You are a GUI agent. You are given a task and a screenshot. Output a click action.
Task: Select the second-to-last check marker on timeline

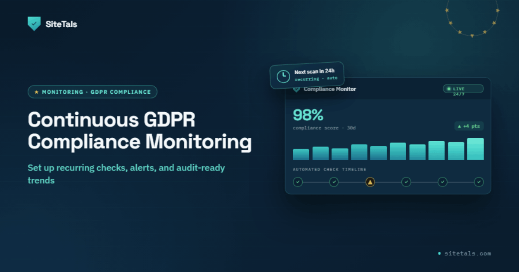[x=442, y=182]
